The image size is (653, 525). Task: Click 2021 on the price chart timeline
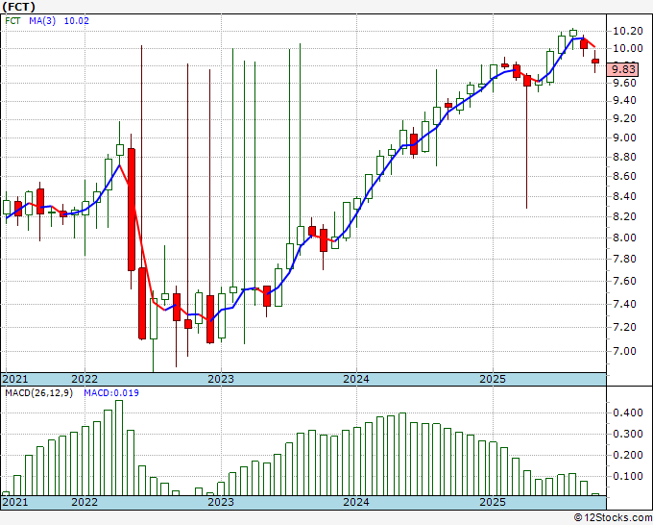15,379
